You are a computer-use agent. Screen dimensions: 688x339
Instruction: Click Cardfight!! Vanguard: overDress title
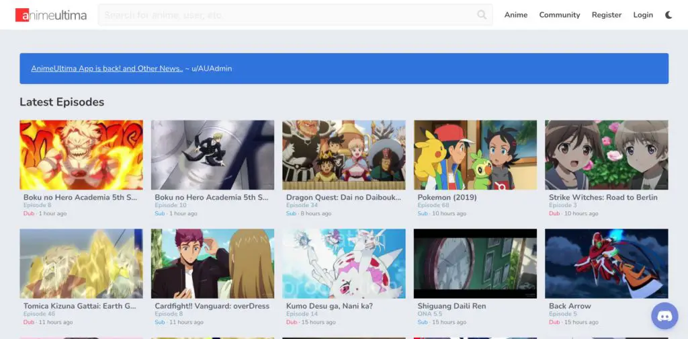coord(212,306)
